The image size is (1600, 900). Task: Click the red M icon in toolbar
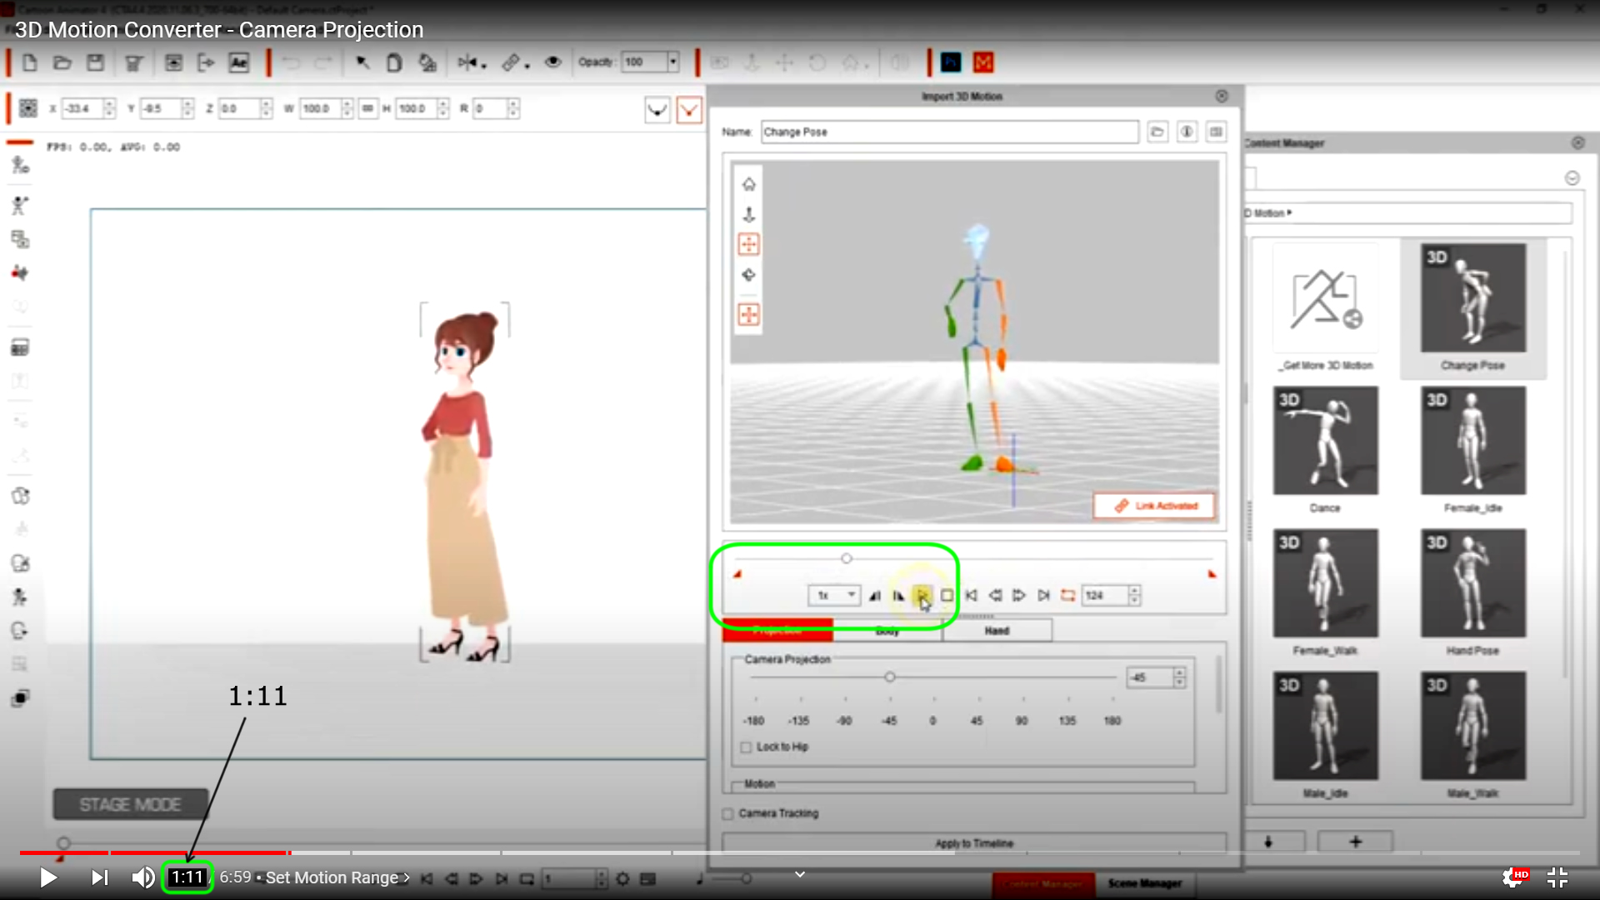[983, 62]
